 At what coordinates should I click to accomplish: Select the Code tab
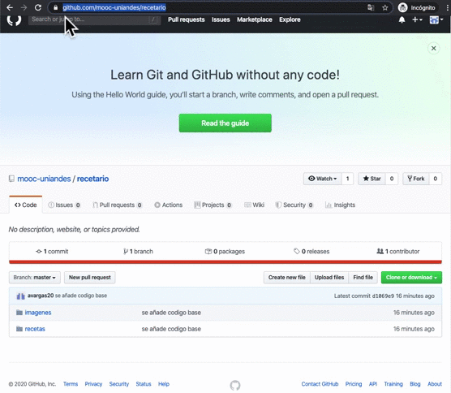(x=26, y=205)
